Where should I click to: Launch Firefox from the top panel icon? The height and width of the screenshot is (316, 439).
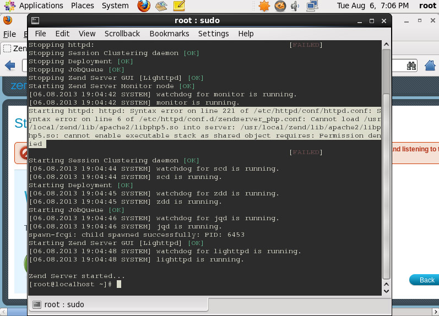(x=144, y=6)
